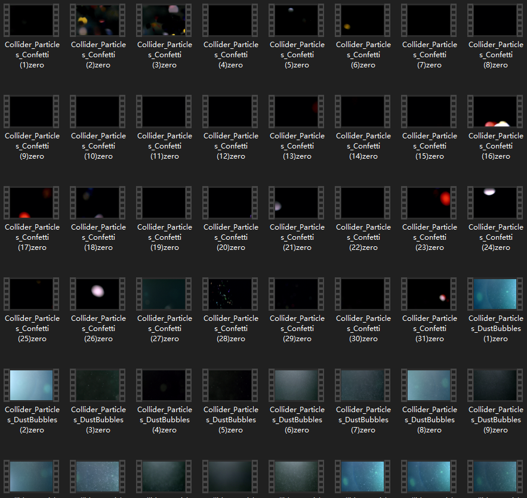Select the Confetti (1)zero video thumbnail
This screenshot has width=527, height=498.
click(x=32, y=20)
